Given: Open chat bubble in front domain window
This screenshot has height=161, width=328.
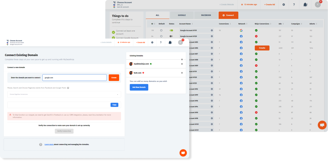Looking at the screenshot, I should [x=183, y=153].
